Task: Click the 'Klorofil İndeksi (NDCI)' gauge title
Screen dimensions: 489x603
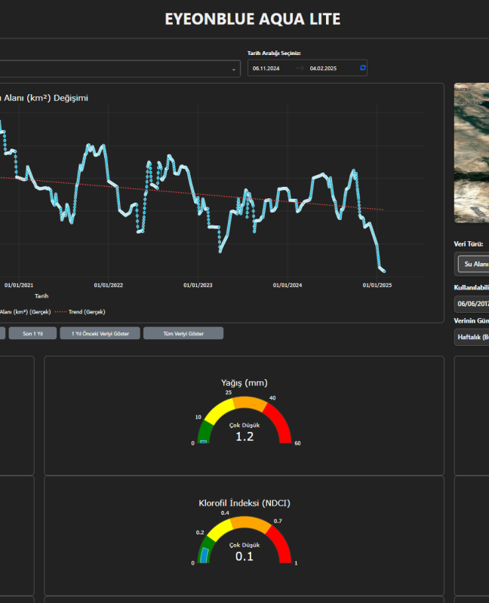Action: coord(244,503)
